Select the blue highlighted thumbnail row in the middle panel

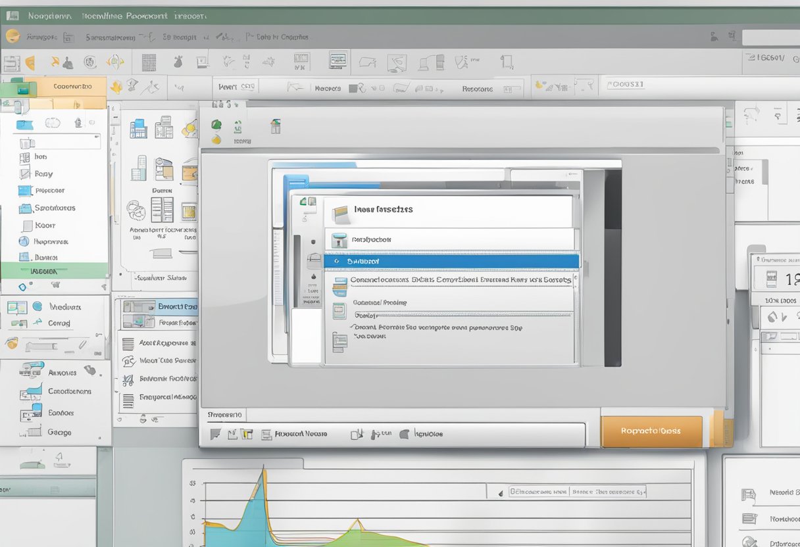pos(158,306)
